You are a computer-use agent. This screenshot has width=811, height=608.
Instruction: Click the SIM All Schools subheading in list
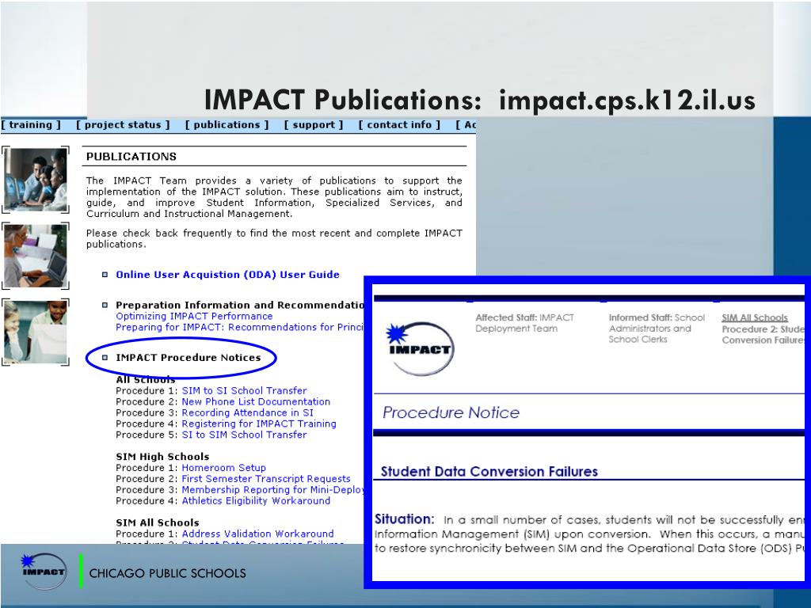click(158, 522)
